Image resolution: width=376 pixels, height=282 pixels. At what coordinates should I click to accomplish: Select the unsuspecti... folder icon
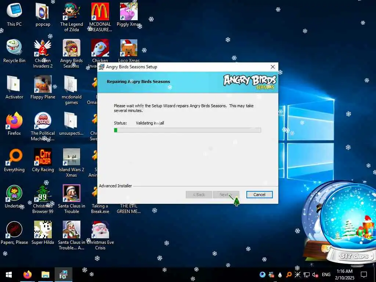pyautogui.click(x=72, y=123)
